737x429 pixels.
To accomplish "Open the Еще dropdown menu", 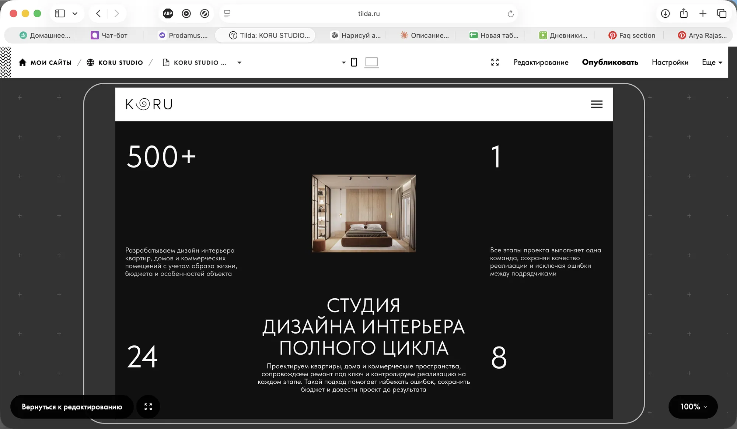I will pyautogui.click(x=712, y=62).
